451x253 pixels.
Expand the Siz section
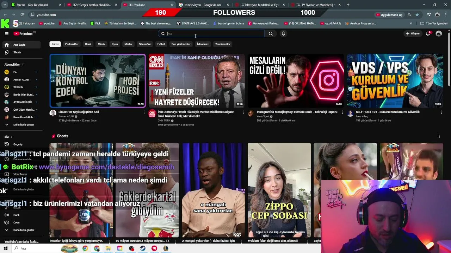tap(8, 137)
